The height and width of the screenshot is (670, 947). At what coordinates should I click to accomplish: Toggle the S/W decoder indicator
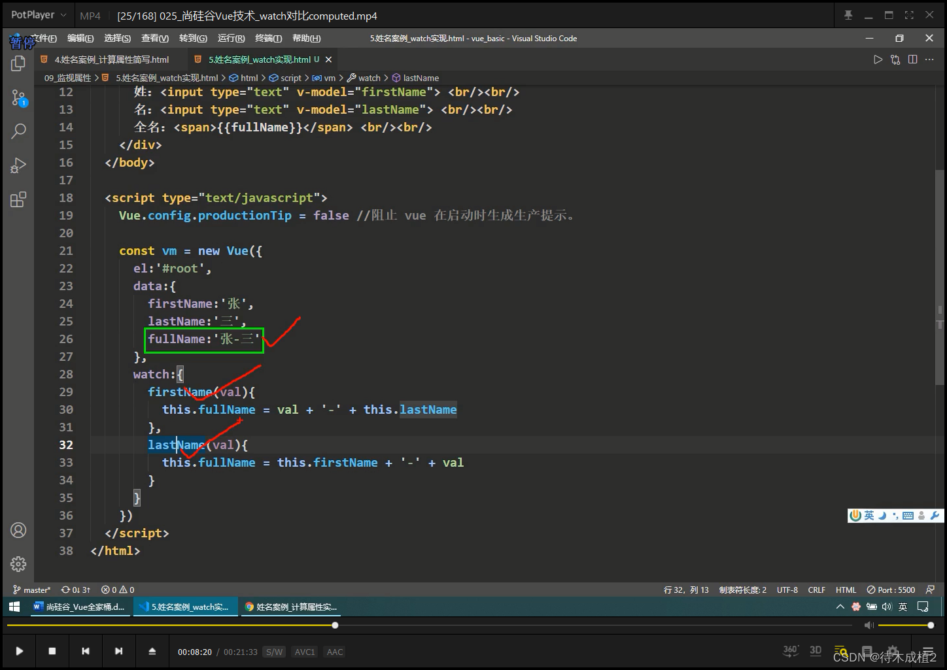pos(274,652)
